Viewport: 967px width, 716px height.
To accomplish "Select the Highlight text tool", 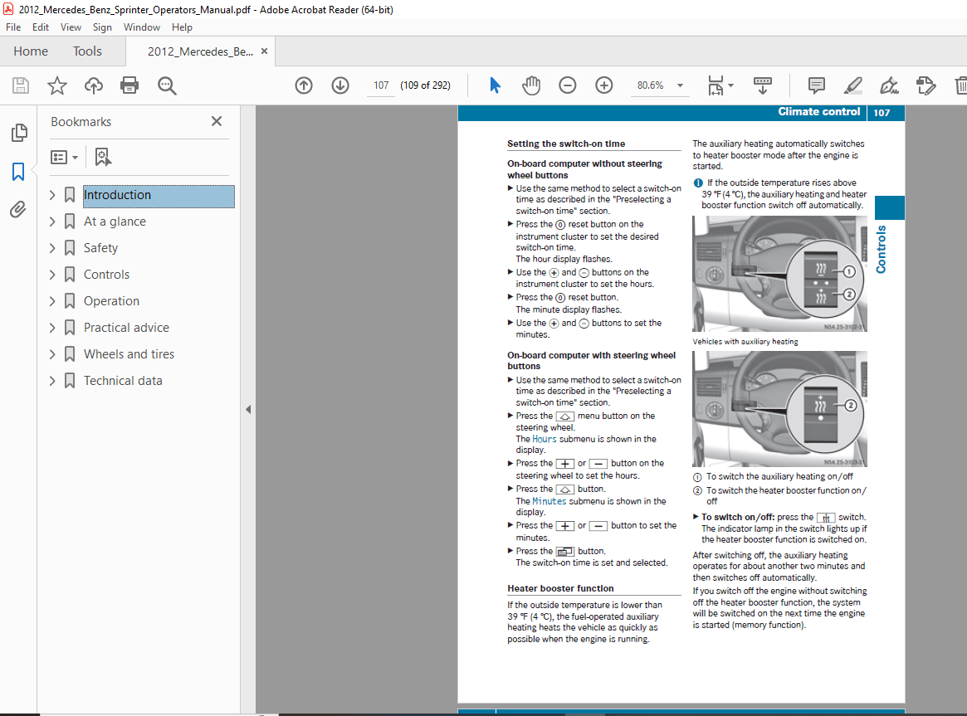I will tap(852, 85).
